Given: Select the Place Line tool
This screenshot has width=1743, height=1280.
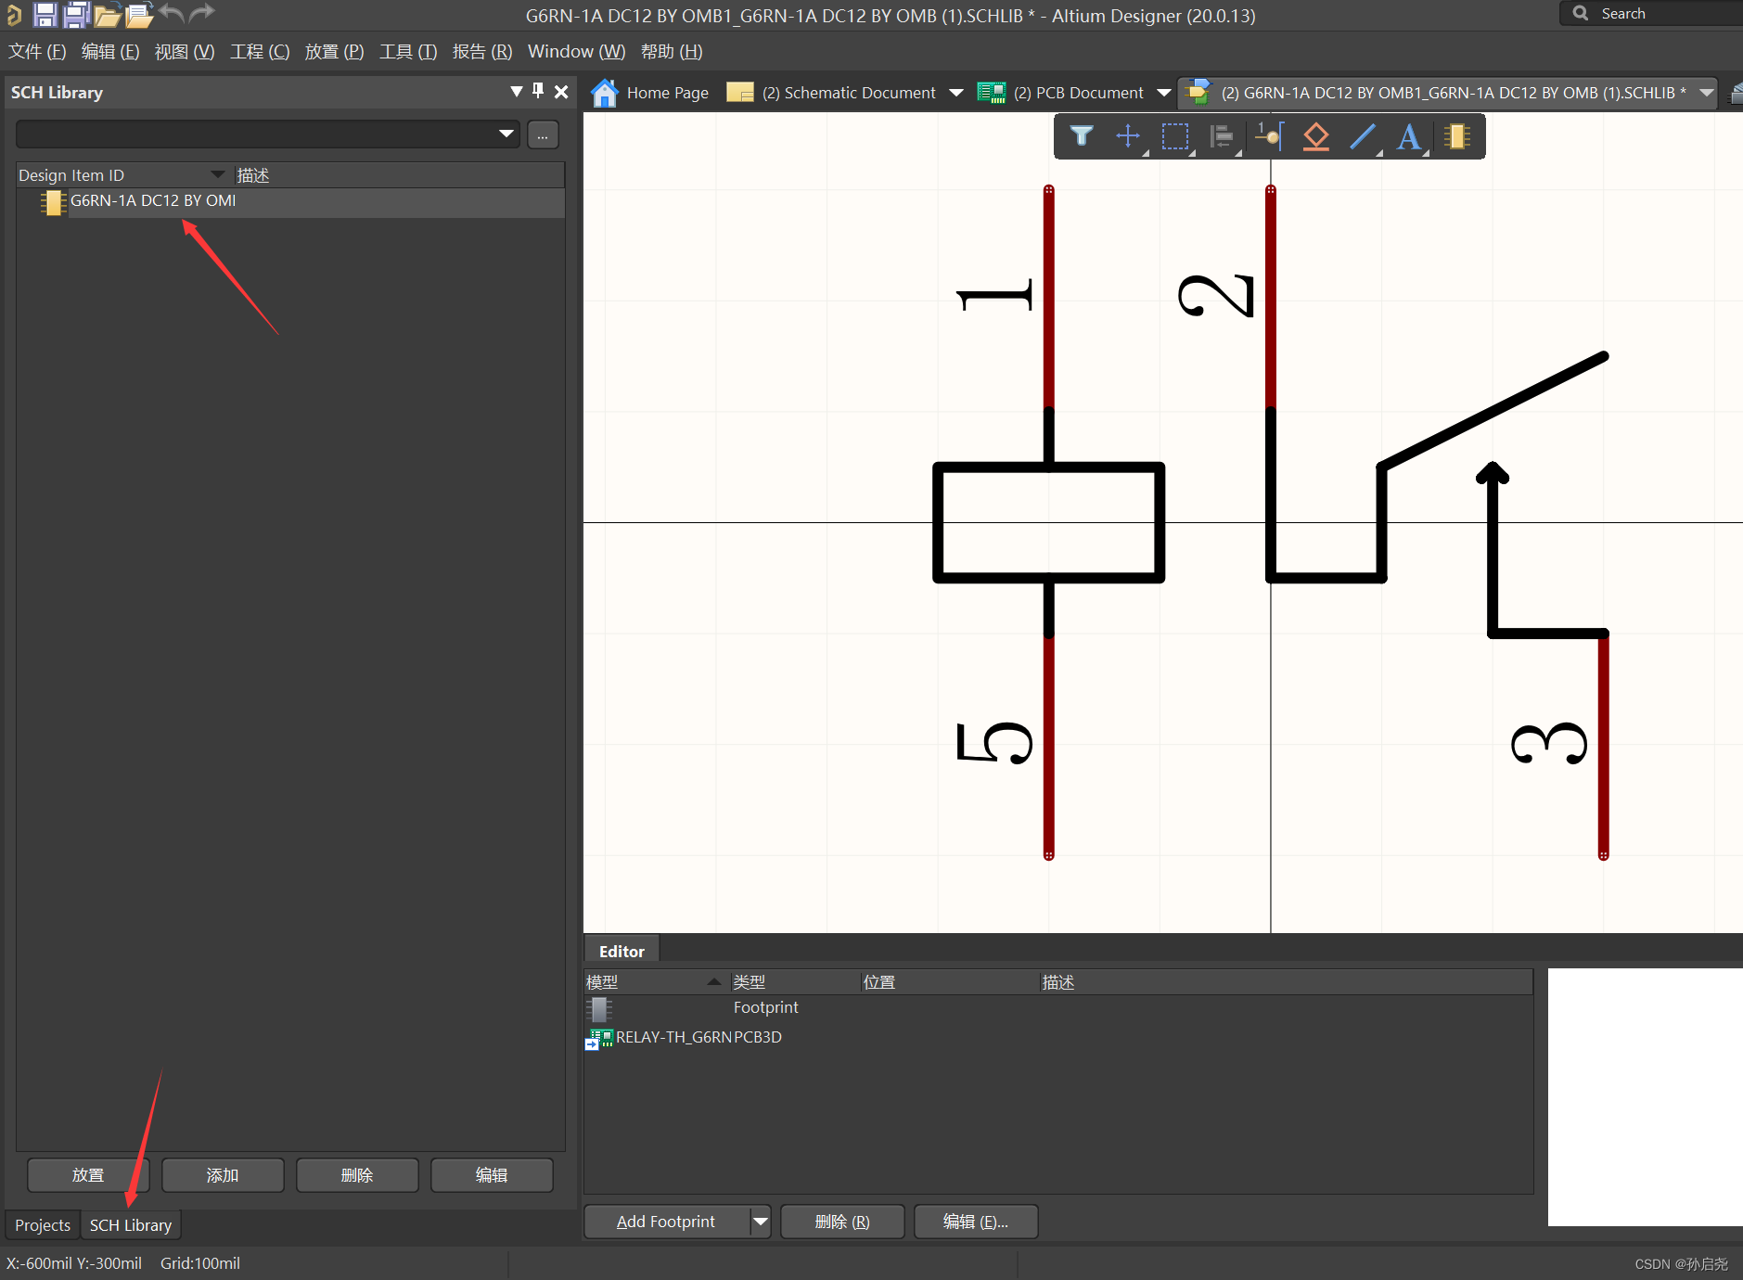Looking at the screenshot, I should 1363,136.
